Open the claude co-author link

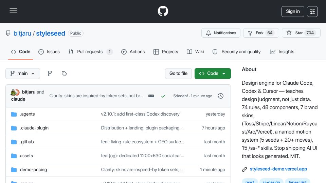pyautogui.click(x=18, y=99)
